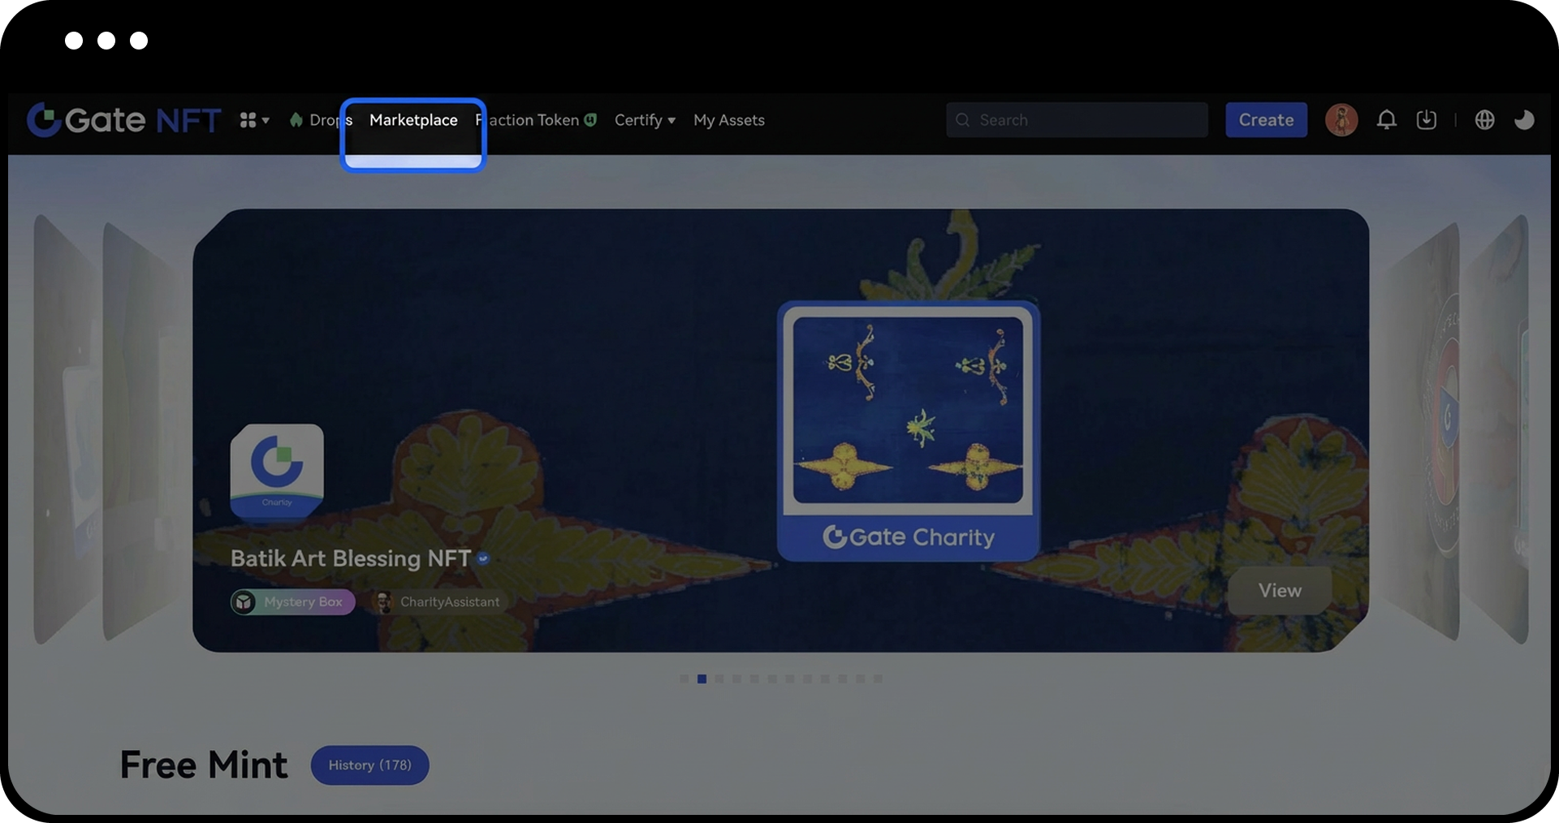Select the first carousel indicator dot

684,679
